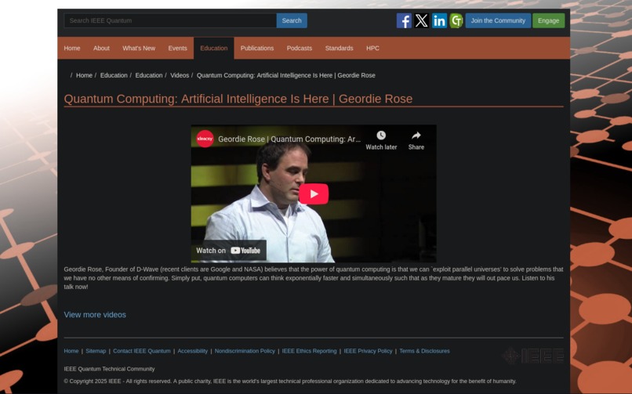The height and width of the screenshot is (394, 632).
Task: Click the 'IEEE Quantum Technical Community' footer text
Action: 109,369
